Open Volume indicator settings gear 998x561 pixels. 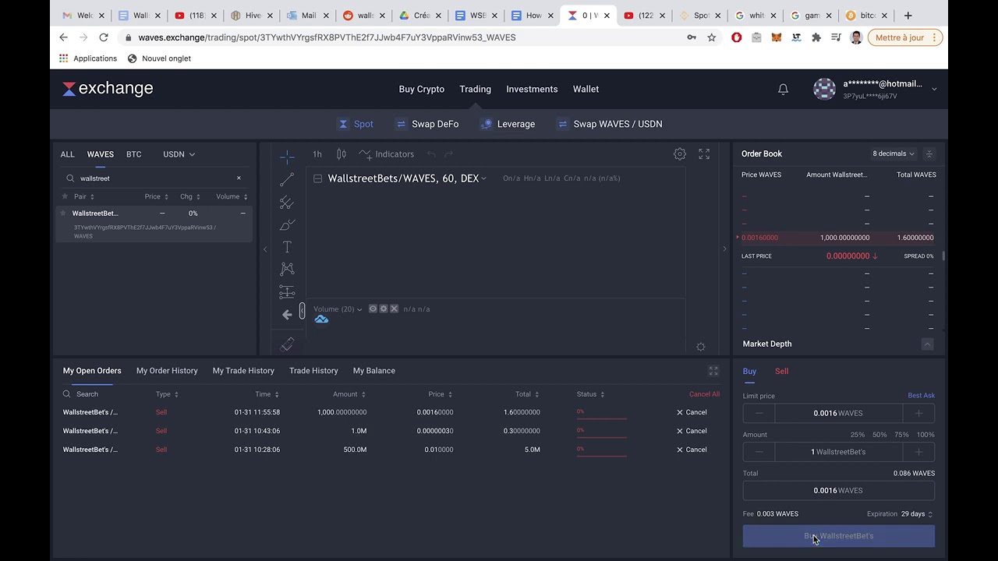[384, 309]
